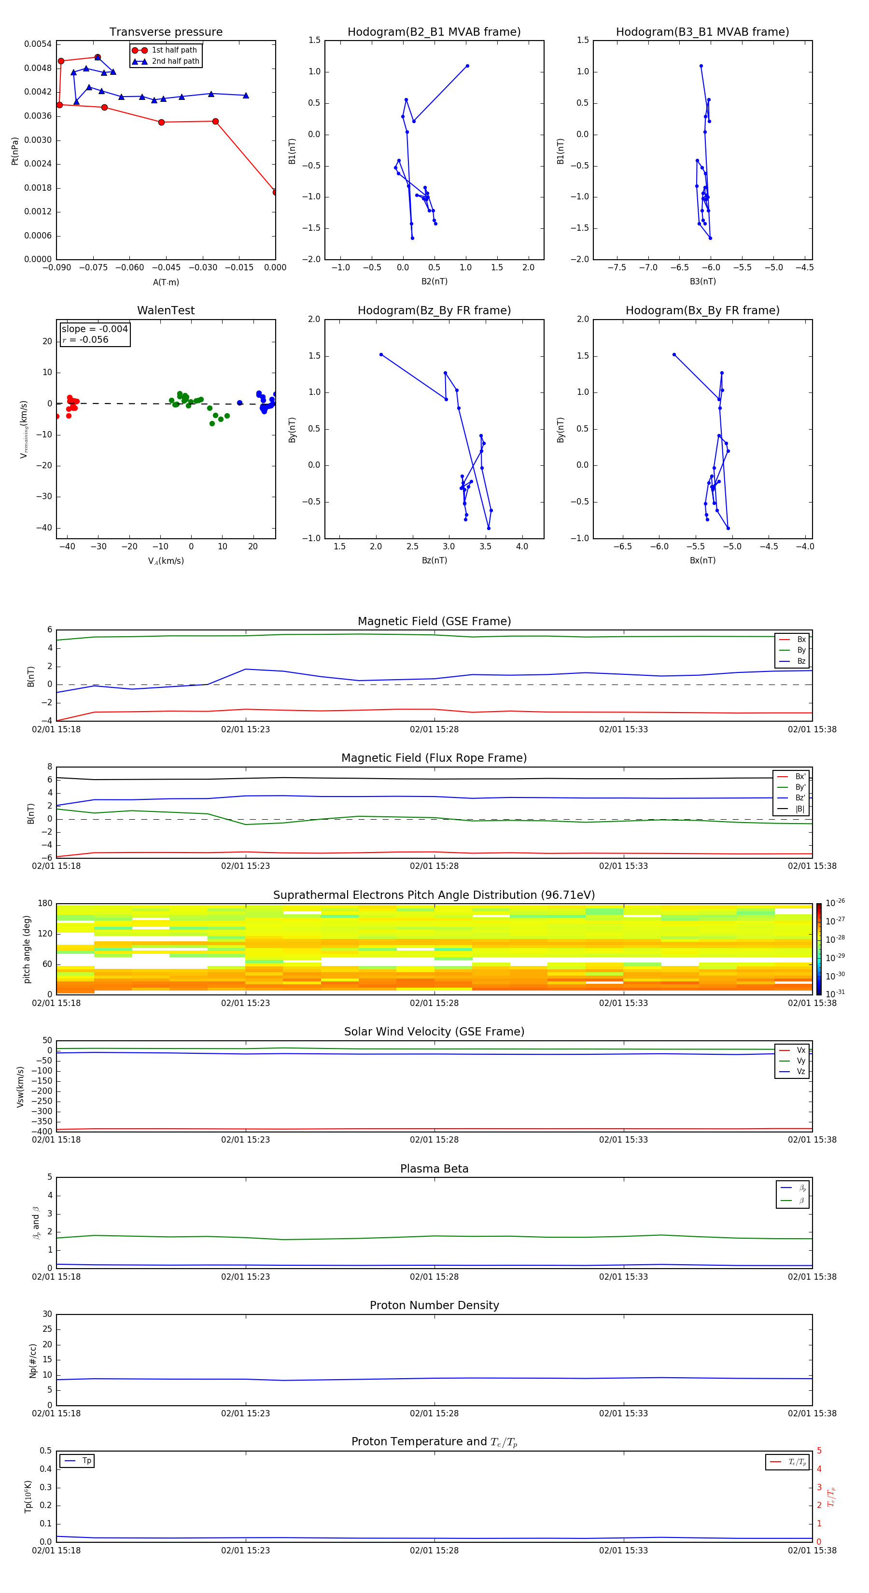Screen dimensions: 869x1593
Task: Click the "By'" legend entry in Flux Rope plot
Action: 792,787
